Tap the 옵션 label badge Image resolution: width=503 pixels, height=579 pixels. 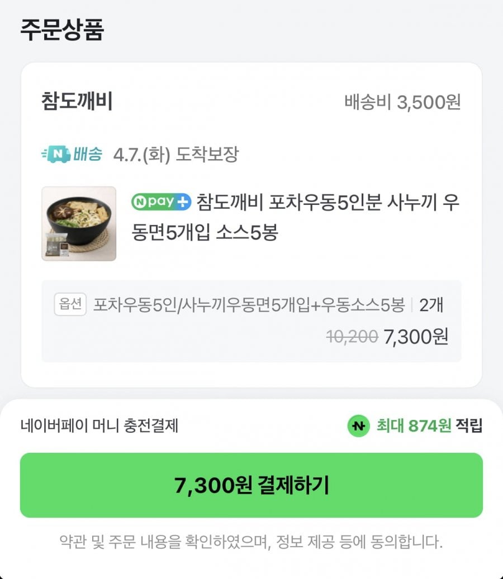tap(70, 305)
